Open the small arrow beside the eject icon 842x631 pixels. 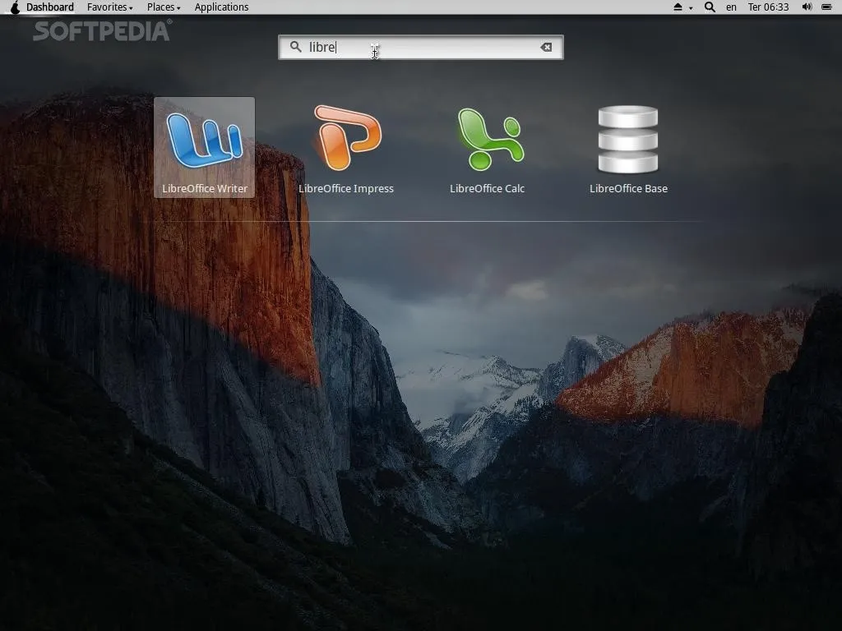[x=691, y=8]
